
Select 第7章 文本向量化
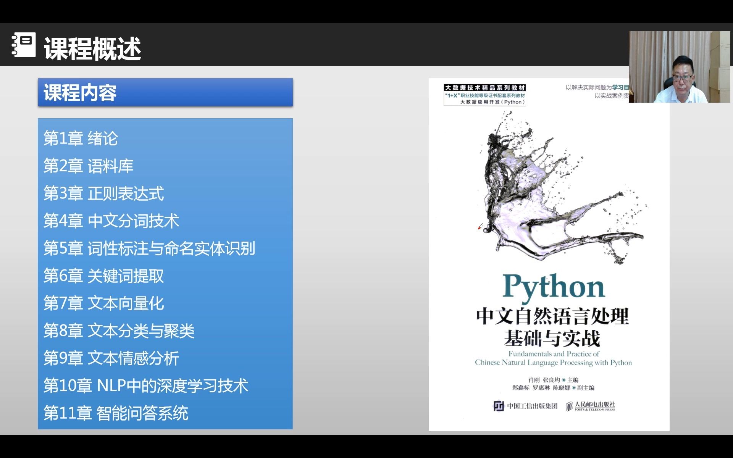(103, 303)
